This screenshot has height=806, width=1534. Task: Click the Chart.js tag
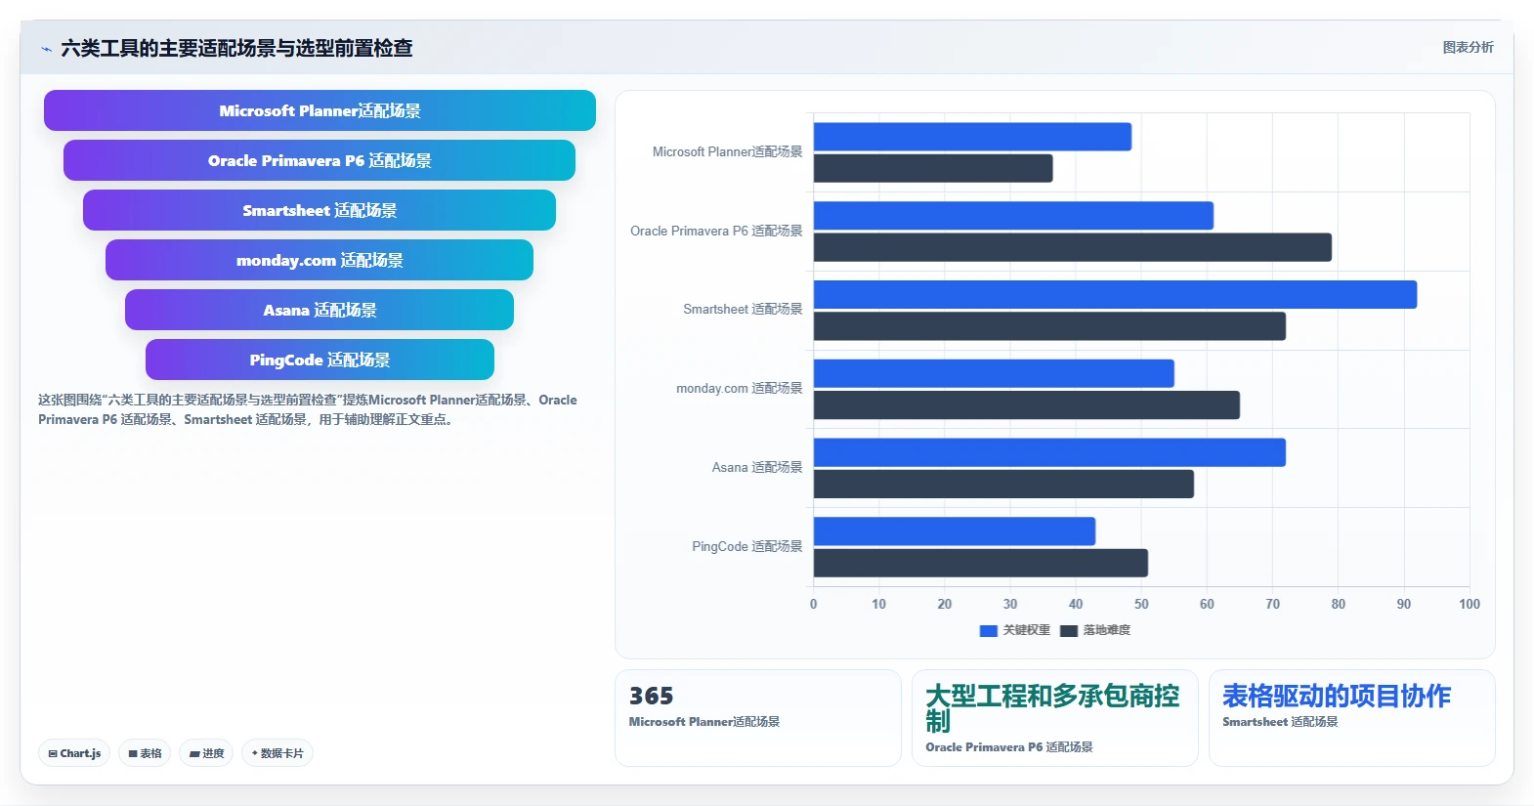click(74, 753)
